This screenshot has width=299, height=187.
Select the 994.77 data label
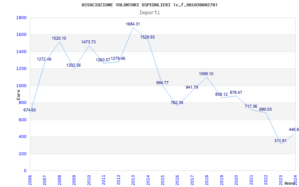(x=163, y=83)
